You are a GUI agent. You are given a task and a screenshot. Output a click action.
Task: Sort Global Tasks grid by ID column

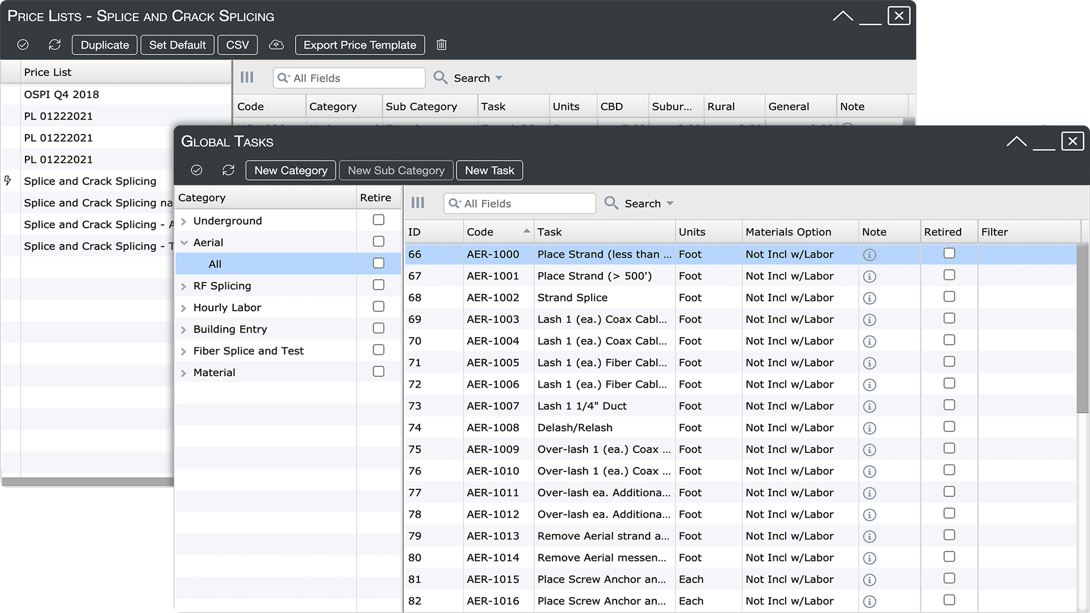[x=434, y=232]
